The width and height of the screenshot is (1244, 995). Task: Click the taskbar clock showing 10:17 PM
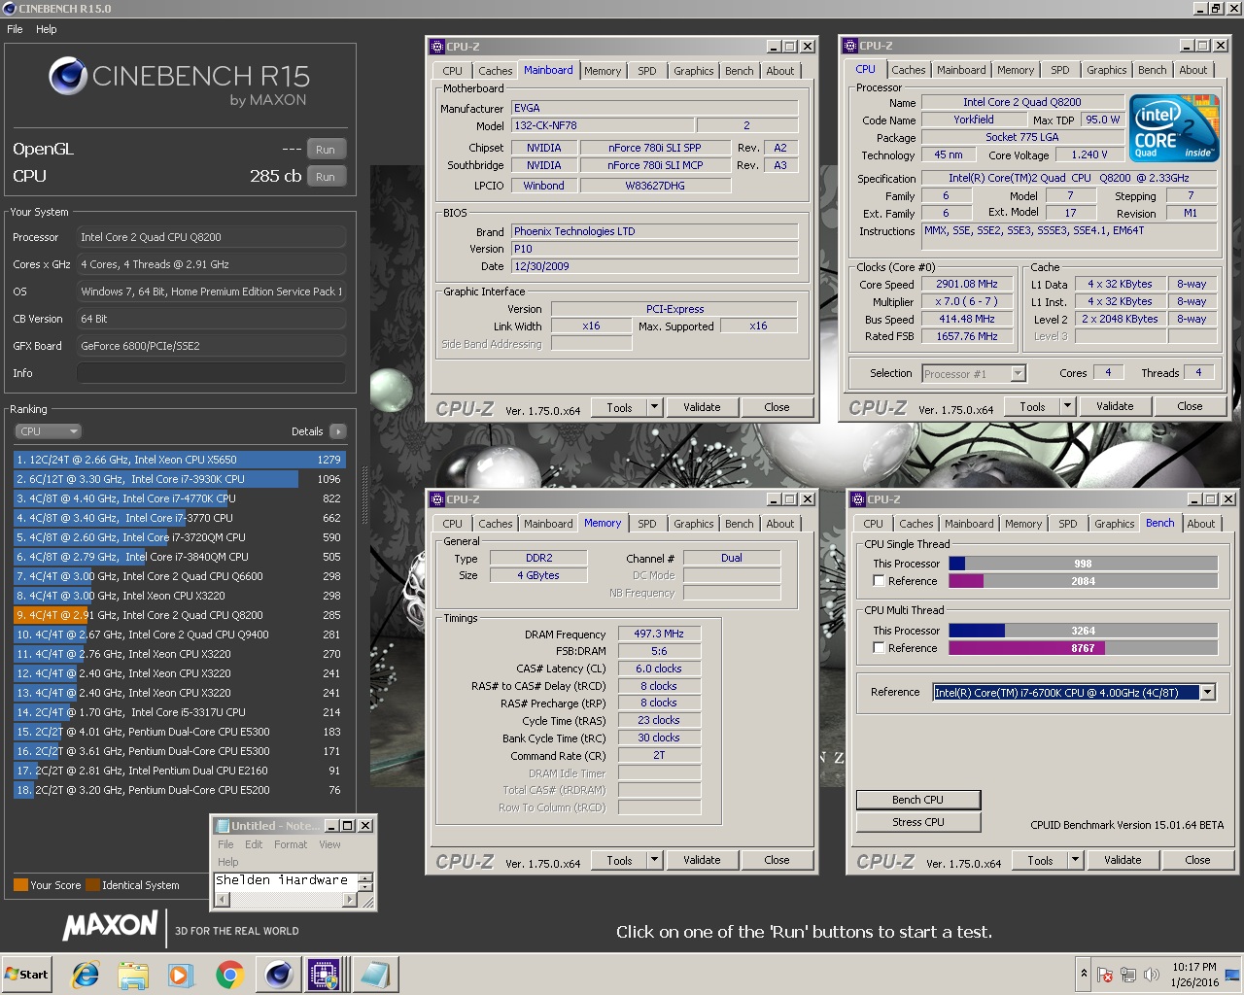pos(1194,975)
